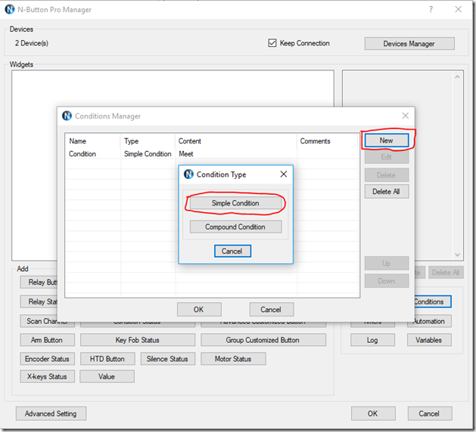
Task: Add an X-keys Status widget
Action: point(47,377)
